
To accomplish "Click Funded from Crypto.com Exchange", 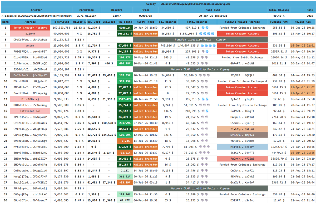I will (242, 105).
